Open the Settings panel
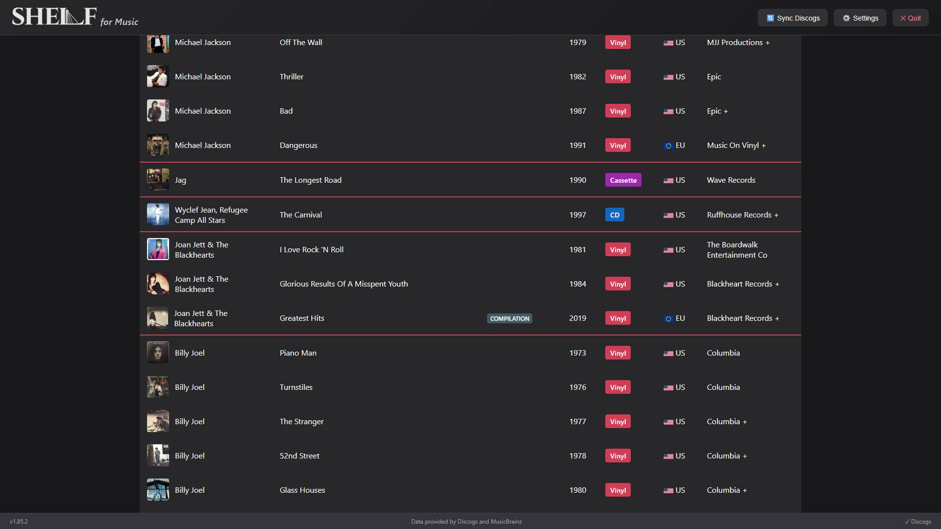 pyautogui.click(x=860, y=18)
